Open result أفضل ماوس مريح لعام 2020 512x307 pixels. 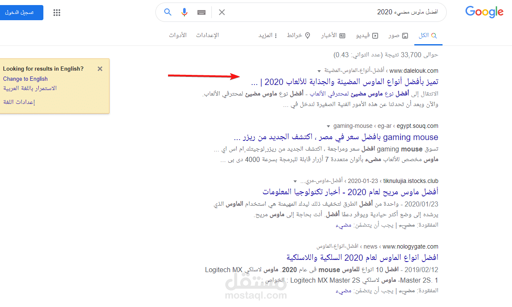tap(350, 192)
